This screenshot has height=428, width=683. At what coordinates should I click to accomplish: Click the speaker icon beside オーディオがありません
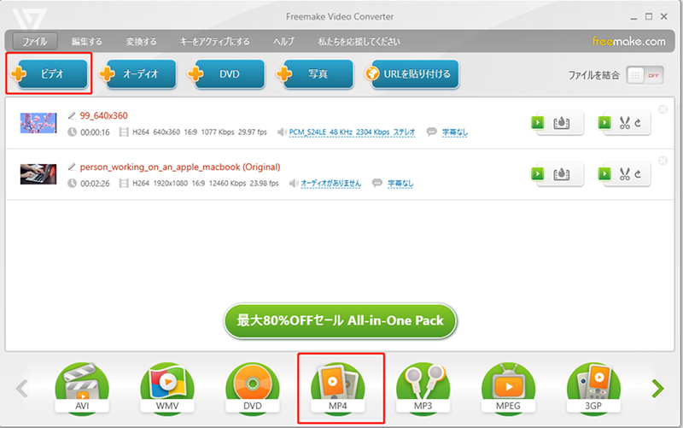pyautogui.click(x=294, y=184)
